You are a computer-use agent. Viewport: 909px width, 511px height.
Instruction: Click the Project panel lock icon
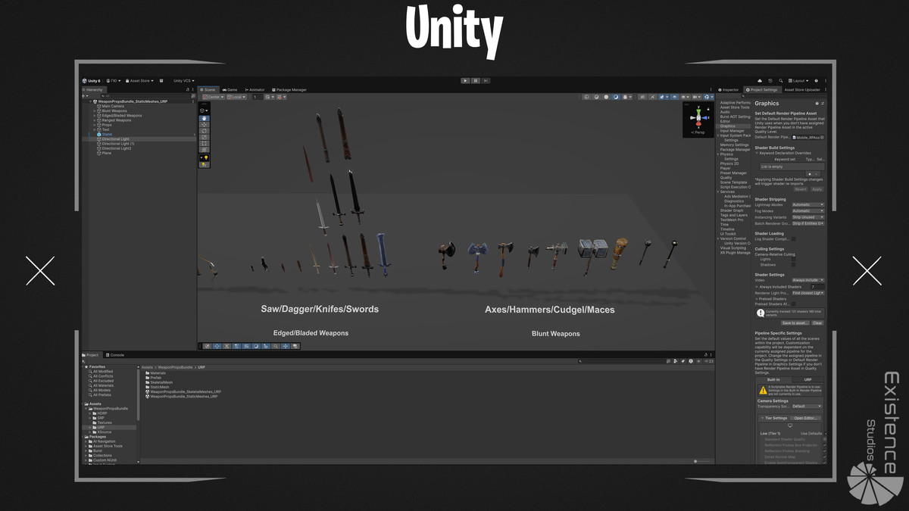coord(706,355)
